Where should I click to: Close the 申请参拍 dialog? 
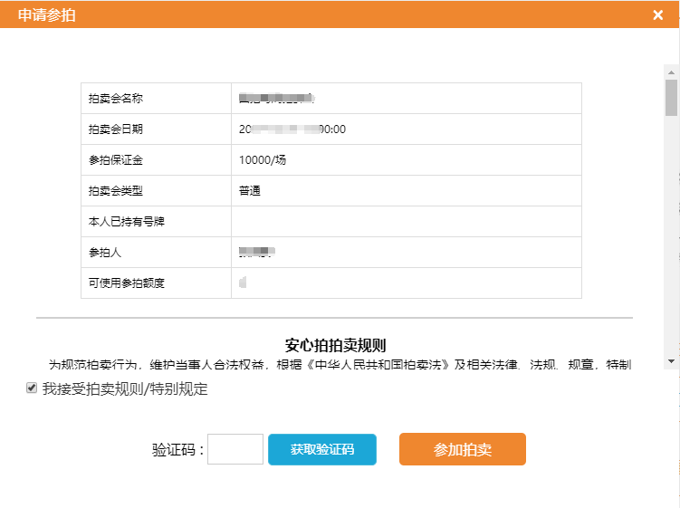[657, 14]
